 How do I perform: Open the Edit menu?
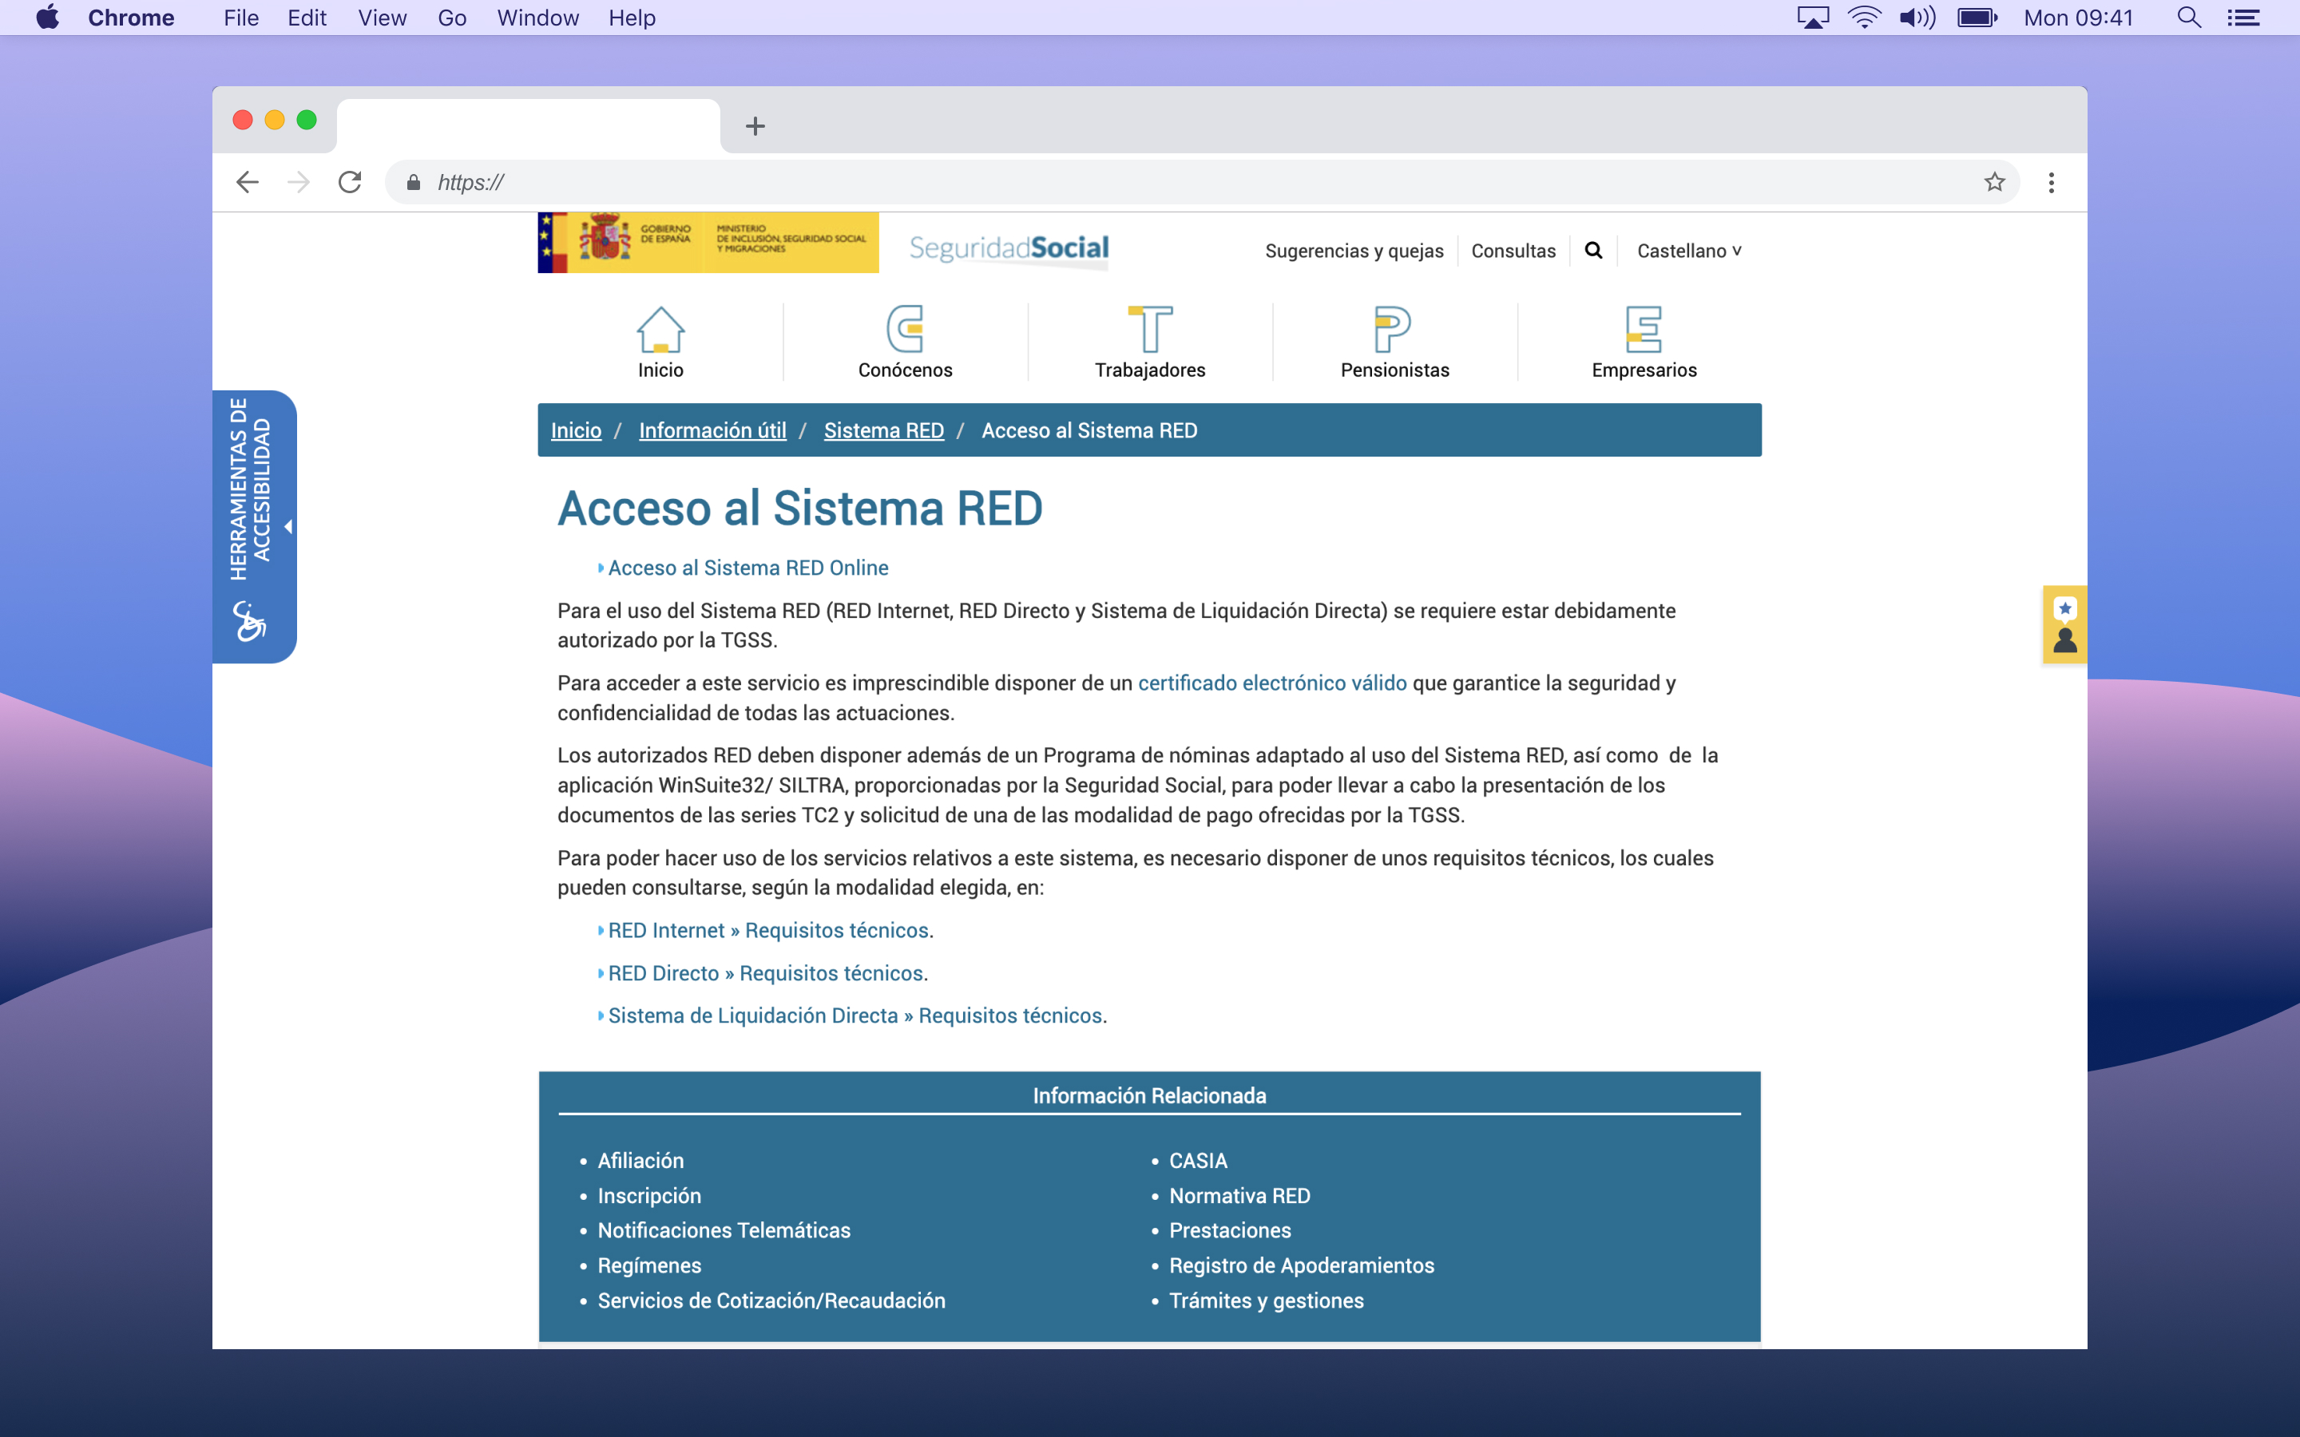(x=307, y=18)
